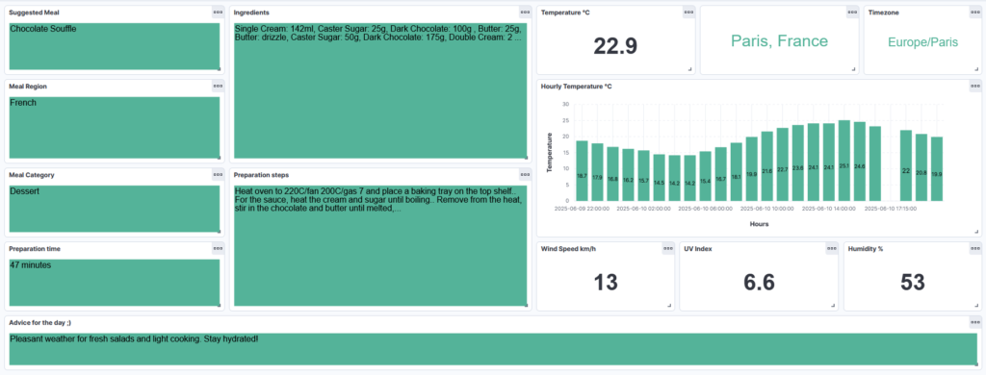
Task: Open options menu for Humidity % panel
Action: click(x=974, y=249)
